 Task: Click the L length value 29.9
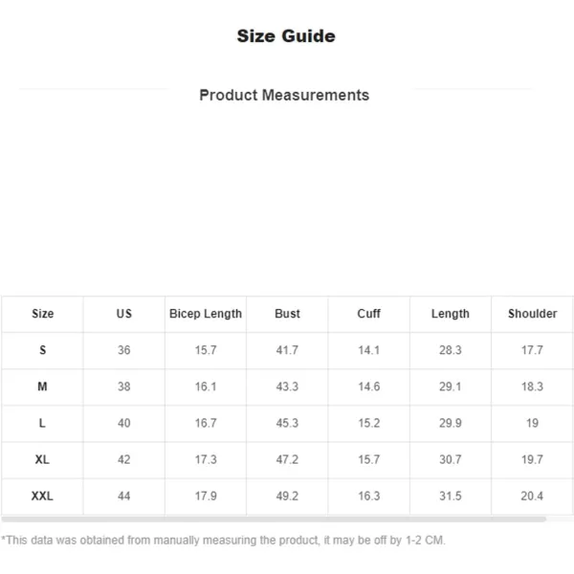pos(451,423)
